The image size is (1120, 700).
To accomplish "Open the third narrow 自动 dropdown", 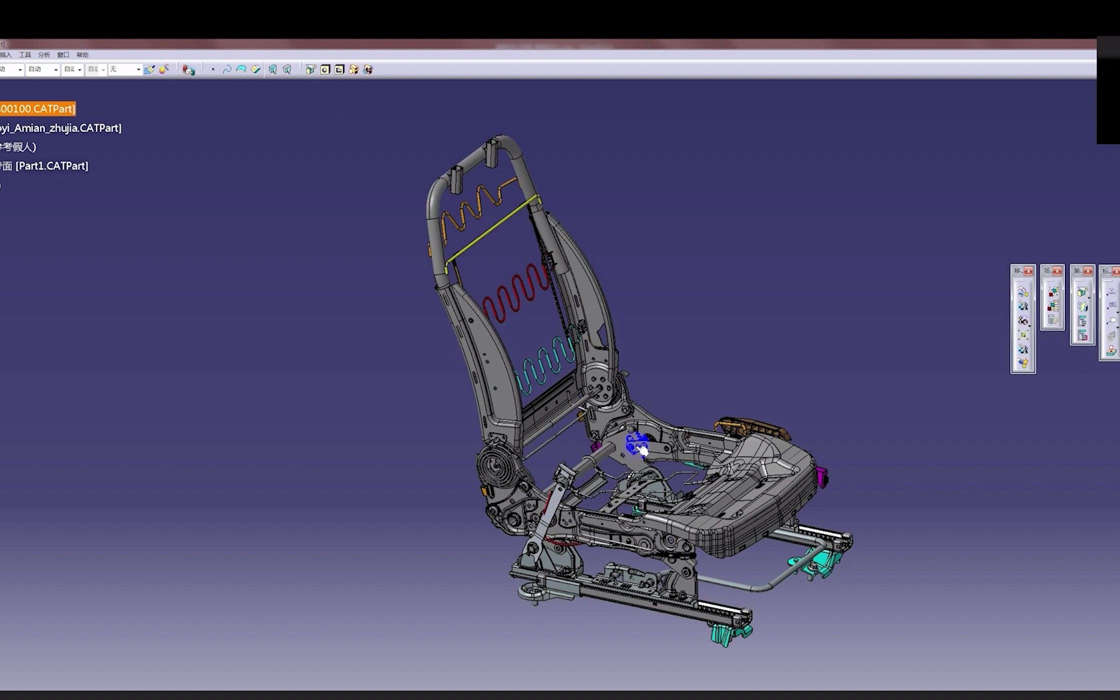I will (x=72, y=69).
